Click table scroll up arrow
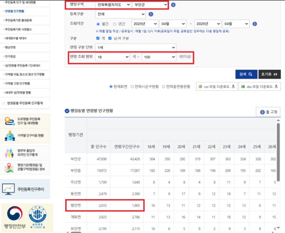The width and height of the screenshot is (285, 233). click(278, 120)
